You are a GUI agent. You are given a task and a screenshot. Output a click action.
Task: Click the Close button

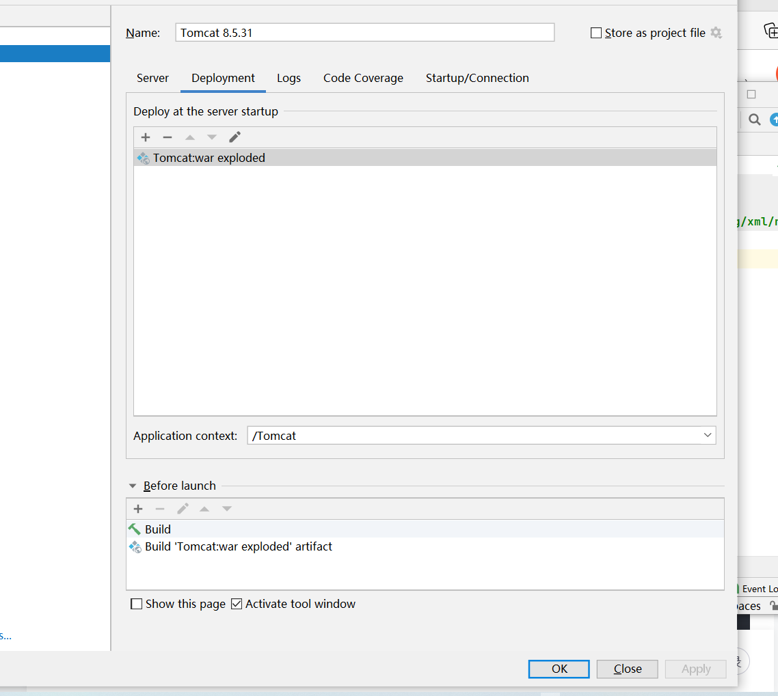tap(628, 669)
